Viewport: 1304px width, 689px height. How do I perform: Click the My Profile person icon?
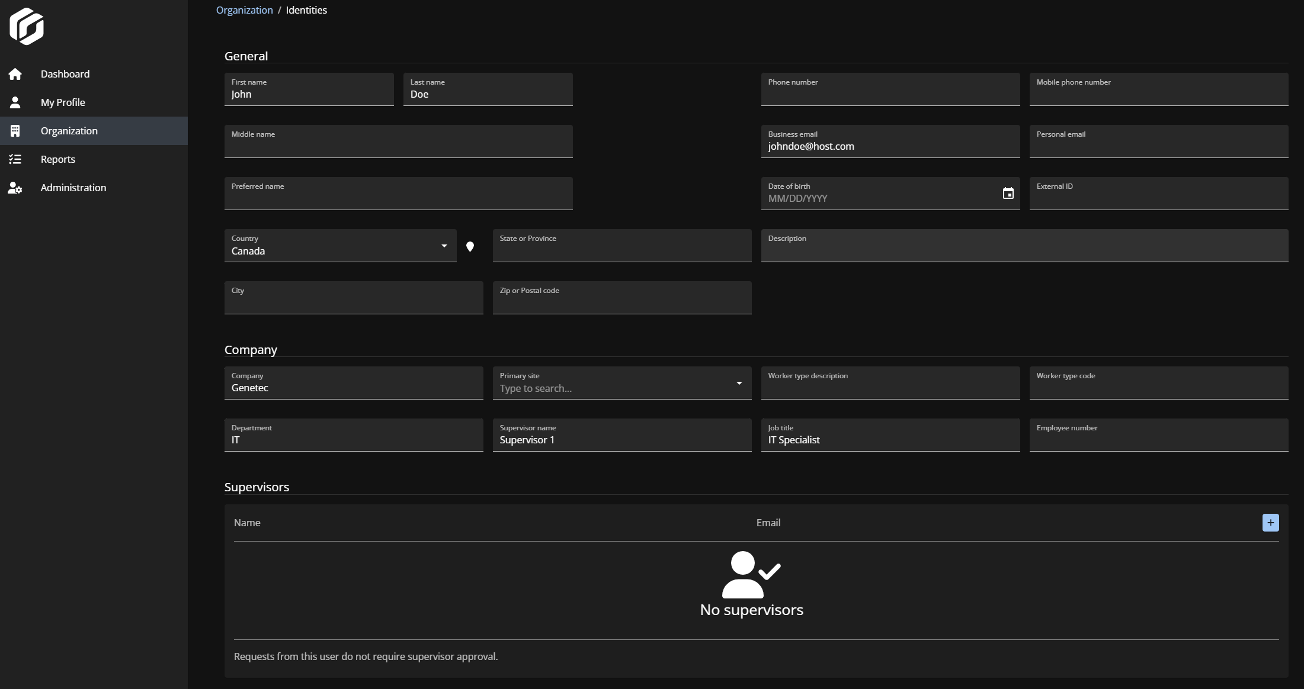[x=15, y=102]
